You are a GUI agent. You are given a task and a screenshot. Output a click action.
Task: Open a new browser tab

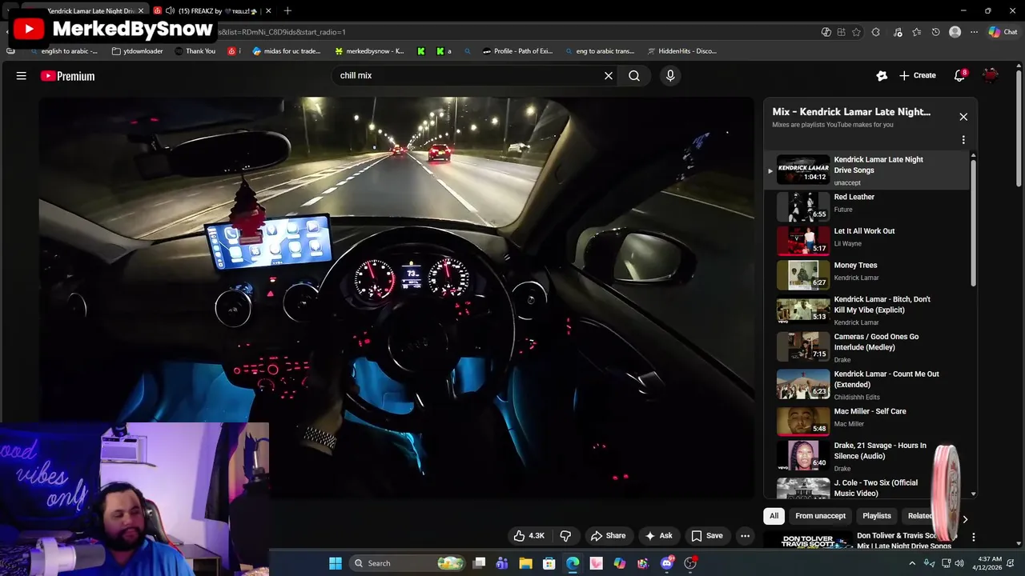point(287,11)
